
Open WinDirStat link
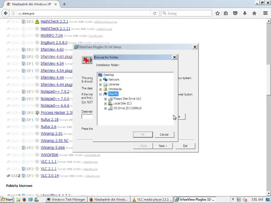click(49, 155)
